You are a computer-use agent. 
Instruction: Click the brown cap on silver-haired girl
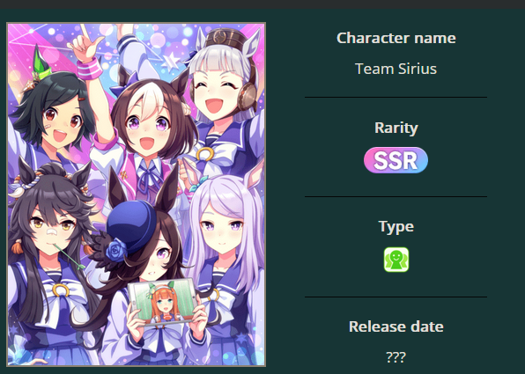pos(226,38)
